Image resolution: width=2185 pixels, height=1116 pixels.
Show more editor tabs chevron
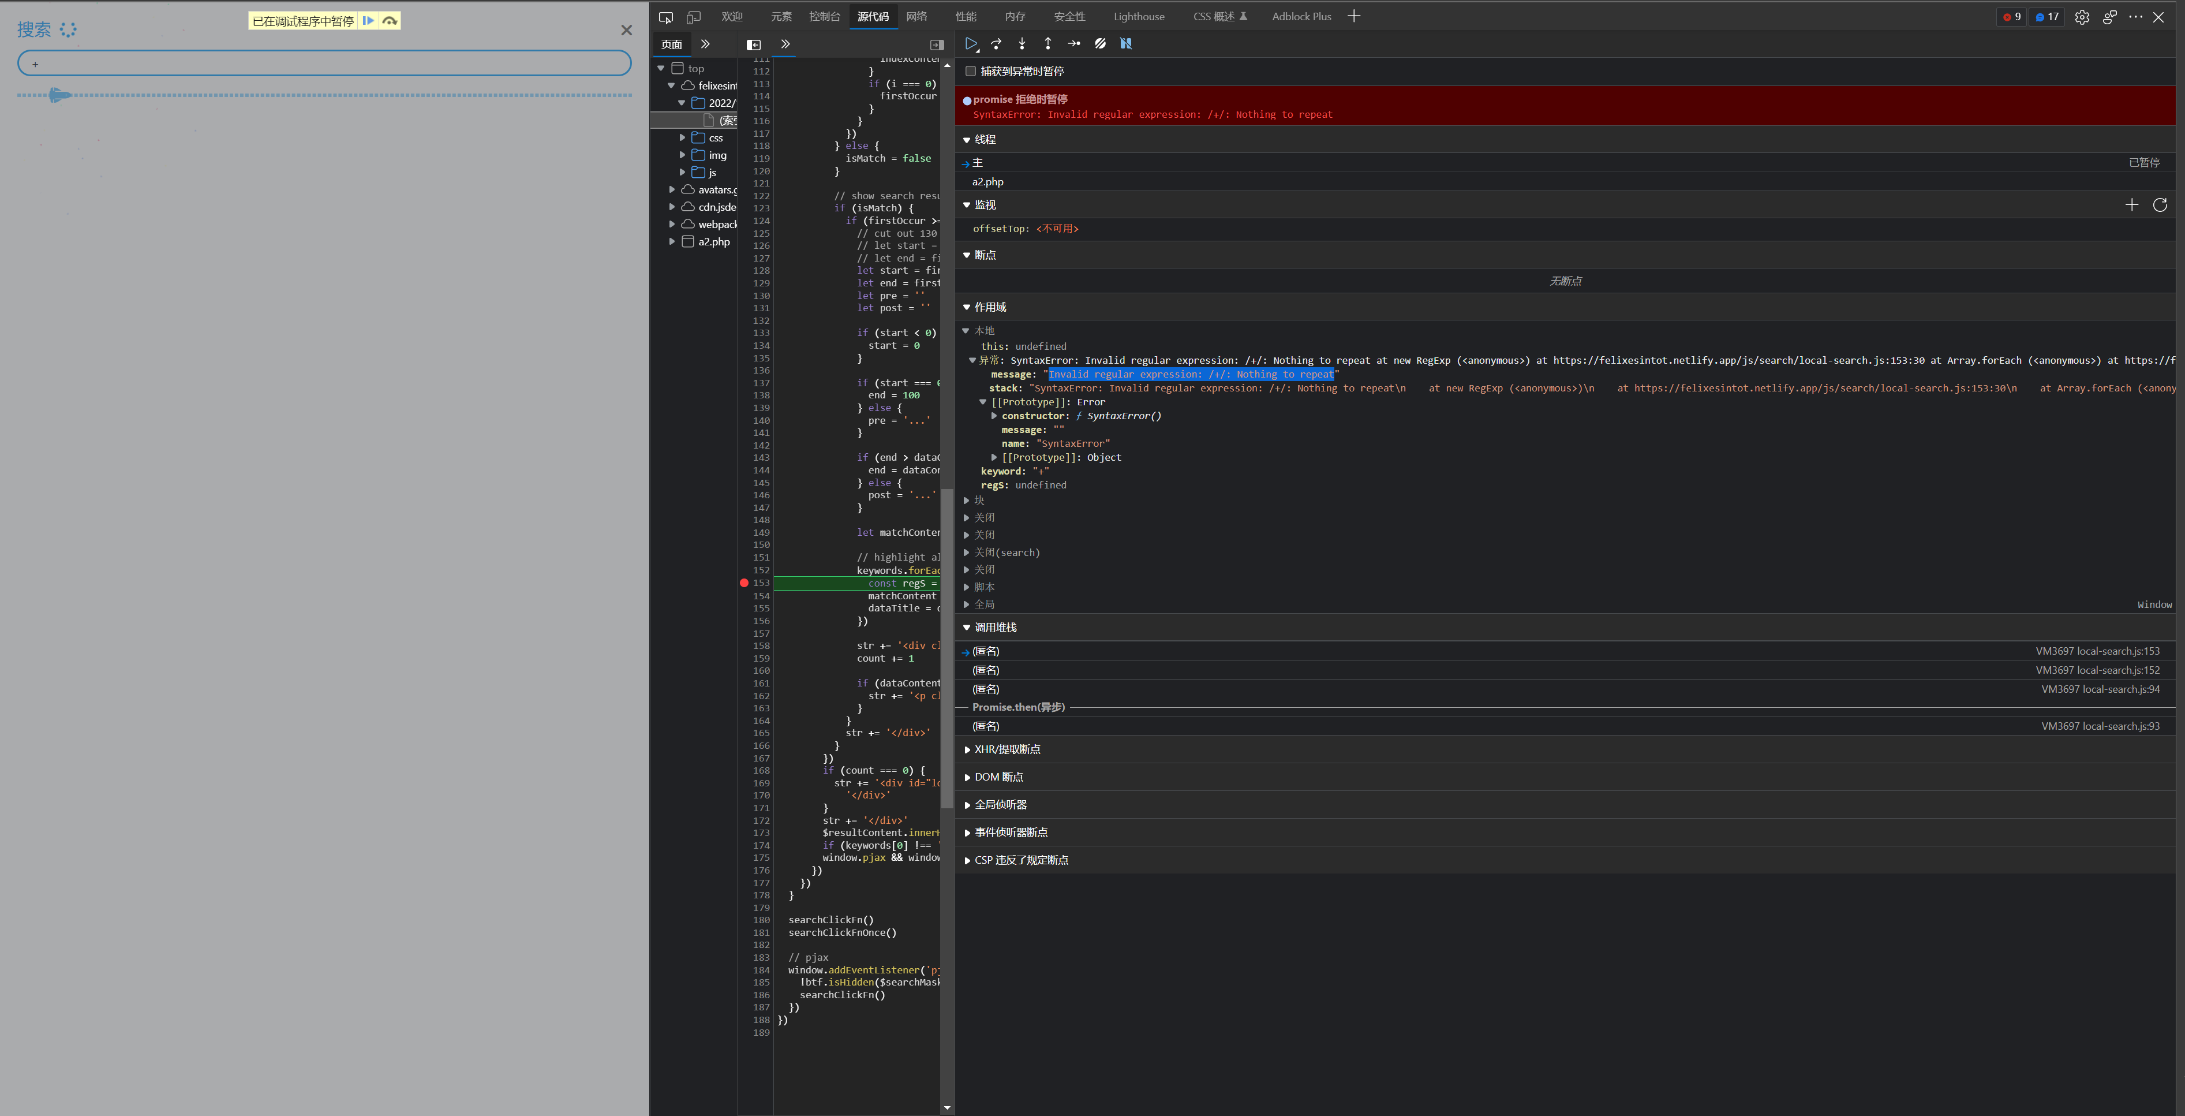click(785, 44)
